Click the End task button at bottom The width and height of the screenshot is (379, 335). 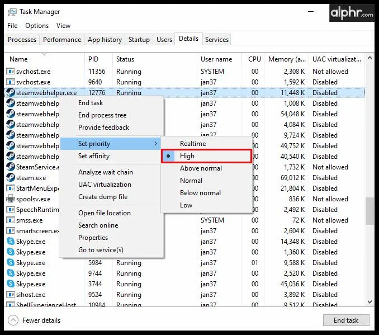click(346, 320)
